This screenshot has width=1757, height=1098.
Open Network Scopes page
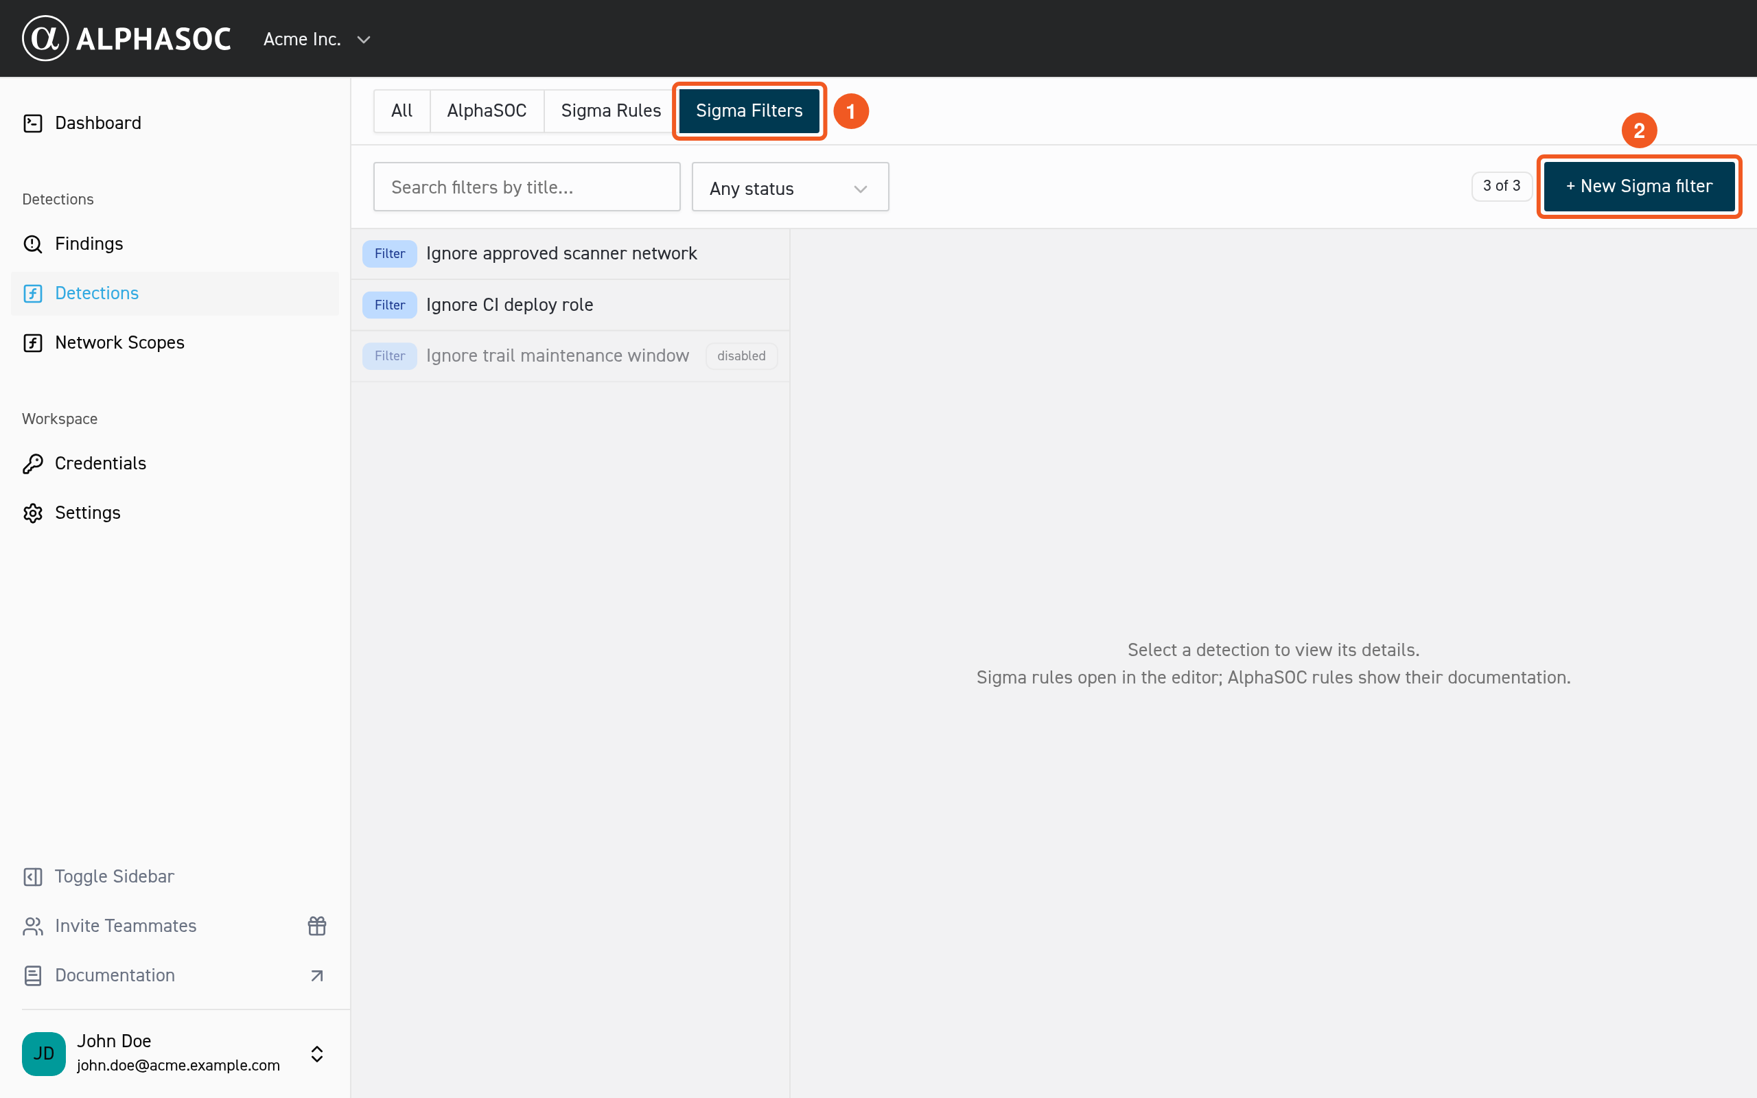click(x=175, y=342)
